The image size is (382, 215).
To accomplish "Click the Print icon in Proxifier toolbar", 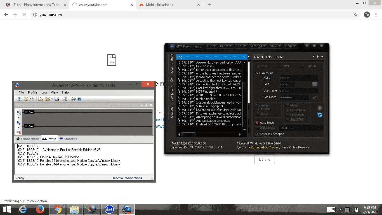I will click(73, 99).
